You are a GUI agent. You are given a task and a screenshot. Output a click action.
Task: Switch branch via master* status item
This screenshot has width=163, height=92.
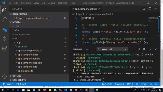click(x=8, y=84)
